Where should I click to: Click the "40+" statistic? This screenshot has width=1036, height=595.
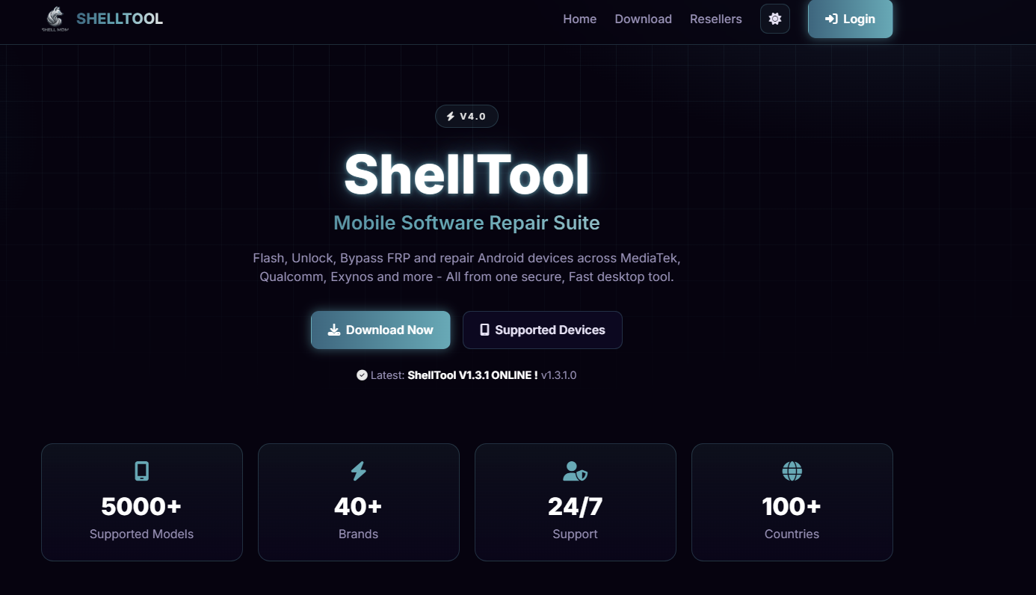(x=358, y=507)
